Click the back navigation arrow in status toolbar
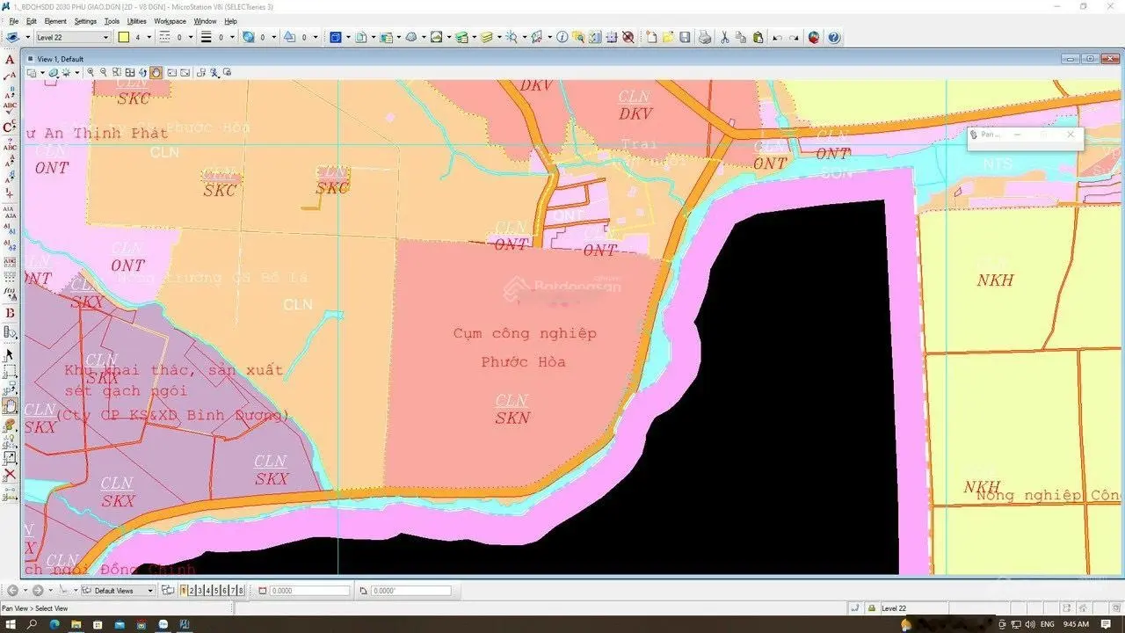 (x=12, y=590)
